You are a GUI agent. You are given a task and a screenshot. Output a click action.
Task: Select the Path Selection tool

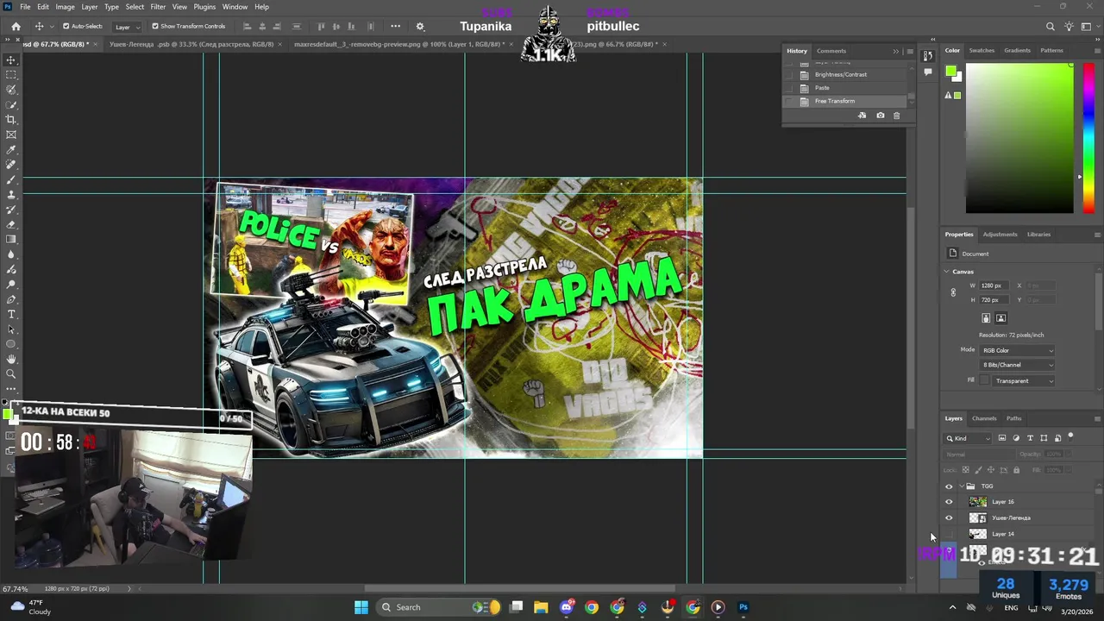tap(11, 329)
